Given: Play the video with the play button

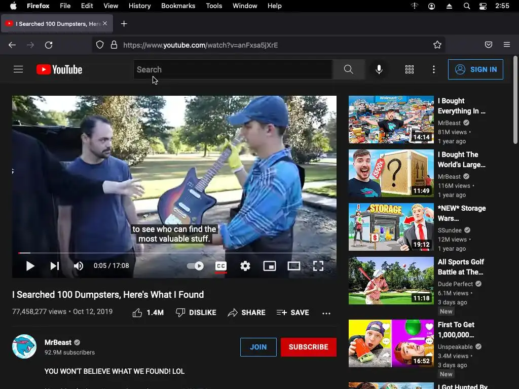Looking at the screenshot, I should 30,266.
